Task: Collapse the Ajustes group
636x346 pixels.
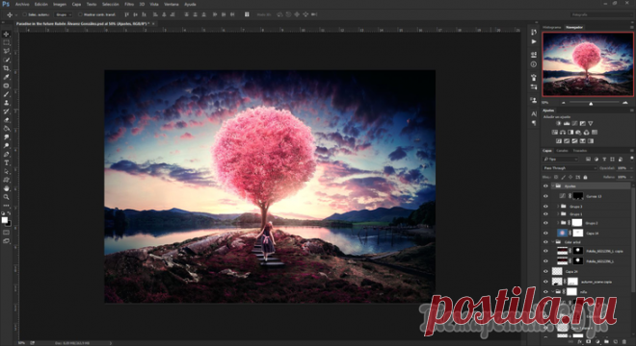Action: (553, 186)
